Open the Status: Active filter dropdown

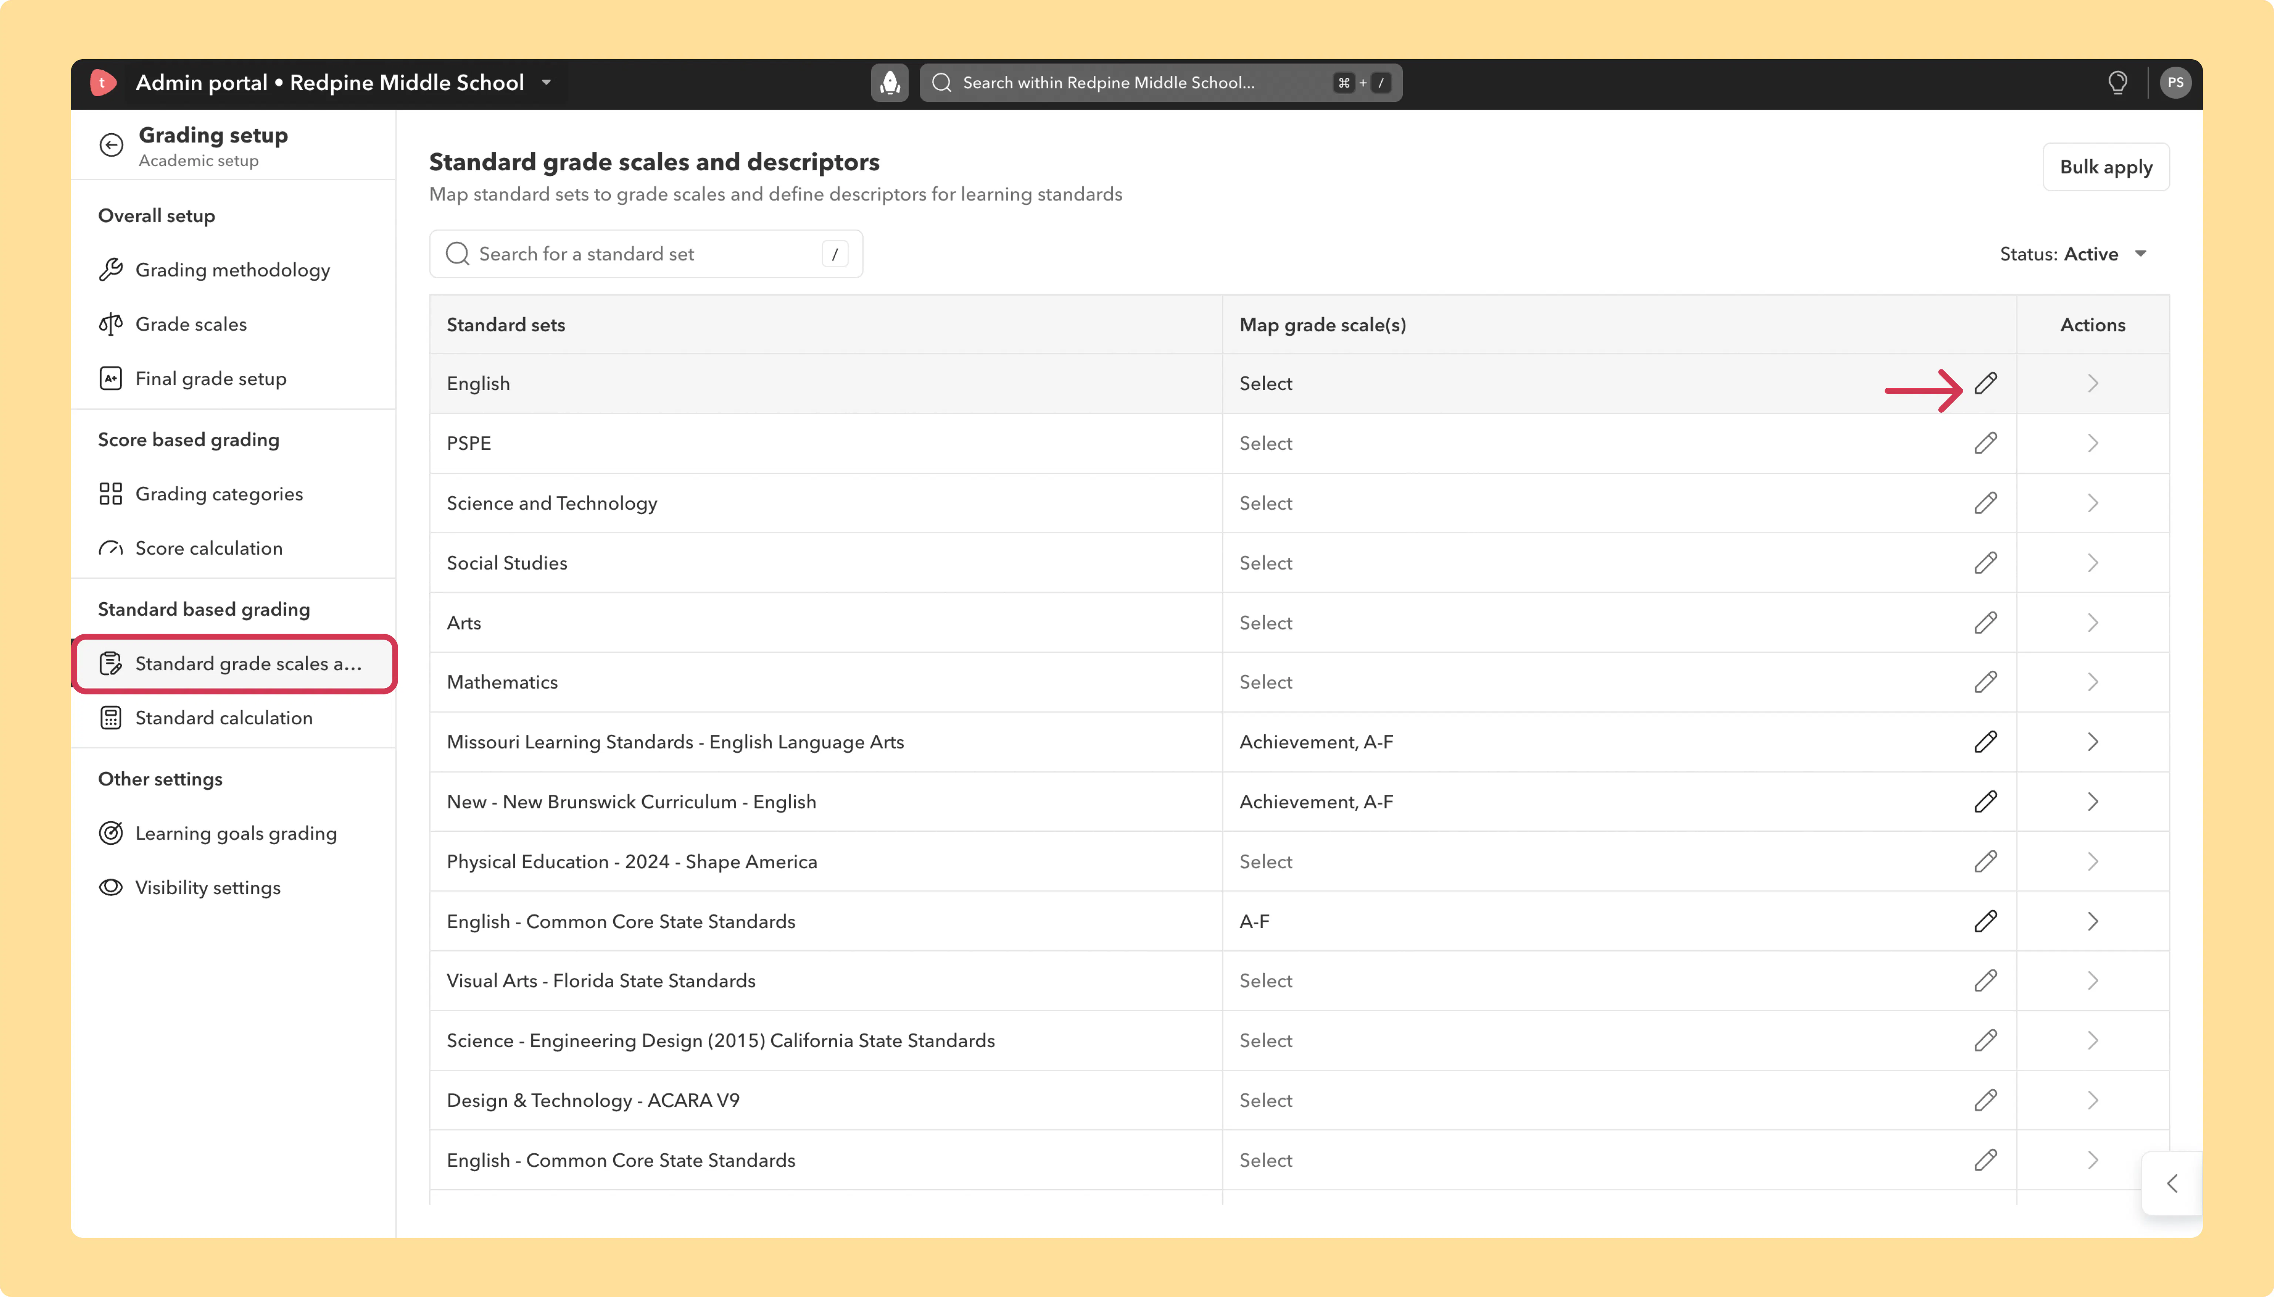point(2075,254)
